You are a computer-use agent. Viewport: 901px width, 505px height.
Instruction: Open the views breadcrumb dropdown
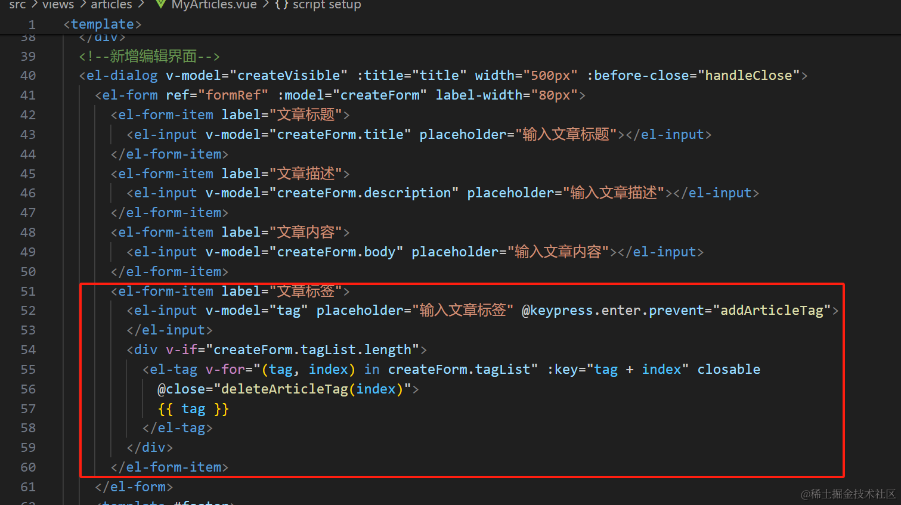click(57, 5)
